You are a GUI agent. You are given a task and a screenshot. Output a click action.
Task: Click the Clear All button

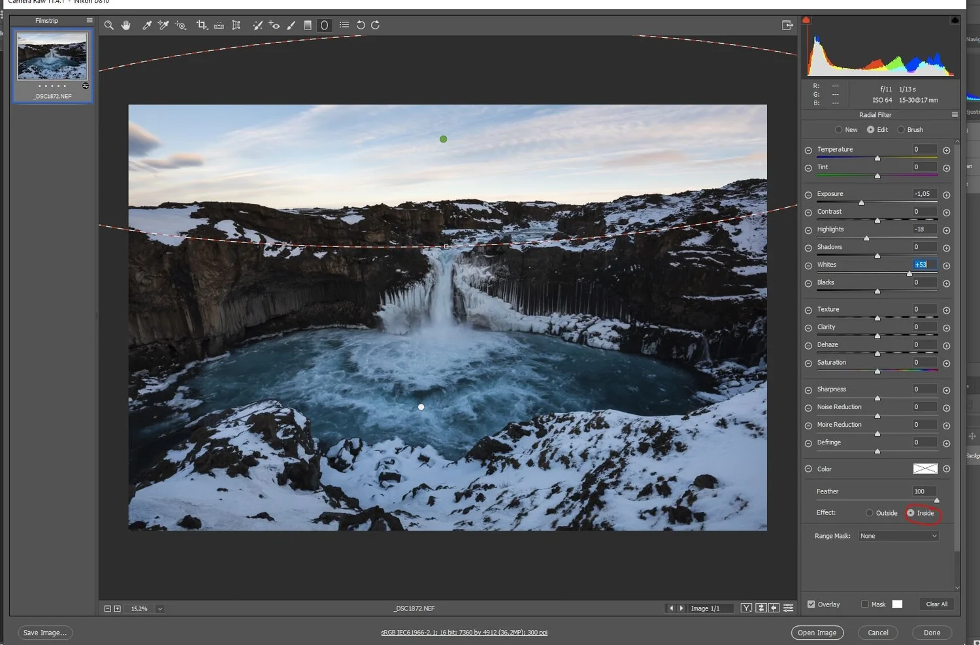pyautogui.click(x=936, y=604)
